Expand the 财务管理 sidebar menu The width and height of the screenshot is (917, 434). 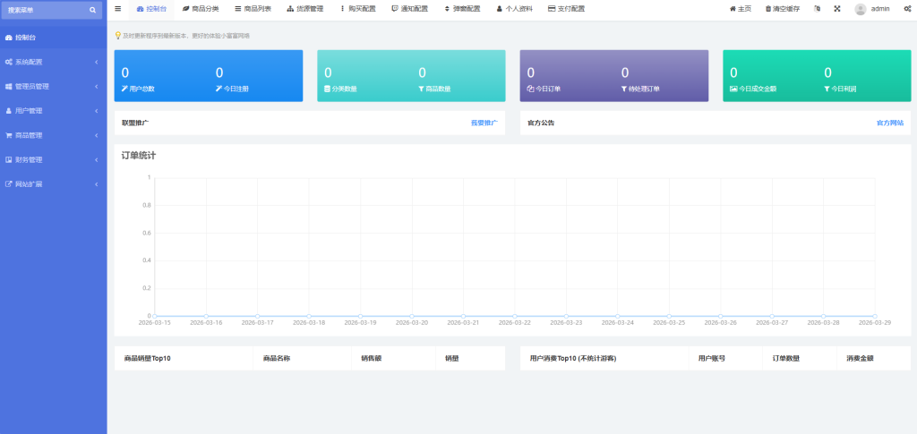52,160
